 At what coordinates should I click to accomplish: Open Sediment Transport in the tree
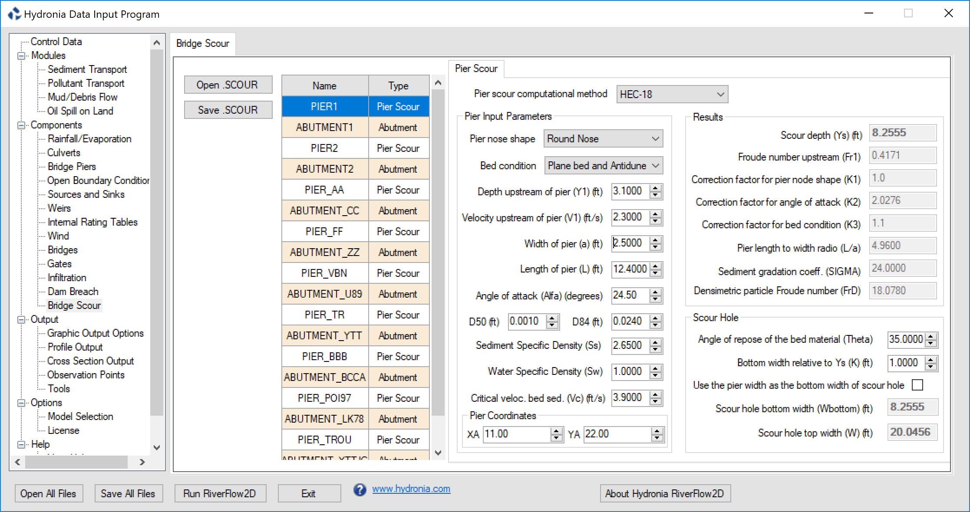[87, 69]
